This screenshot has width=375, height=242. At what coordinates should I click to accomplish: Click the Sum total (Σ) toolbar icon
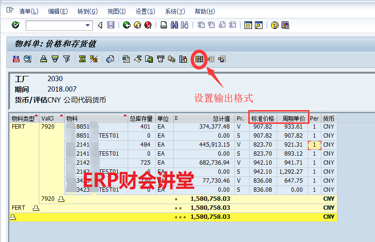point(82,59)
